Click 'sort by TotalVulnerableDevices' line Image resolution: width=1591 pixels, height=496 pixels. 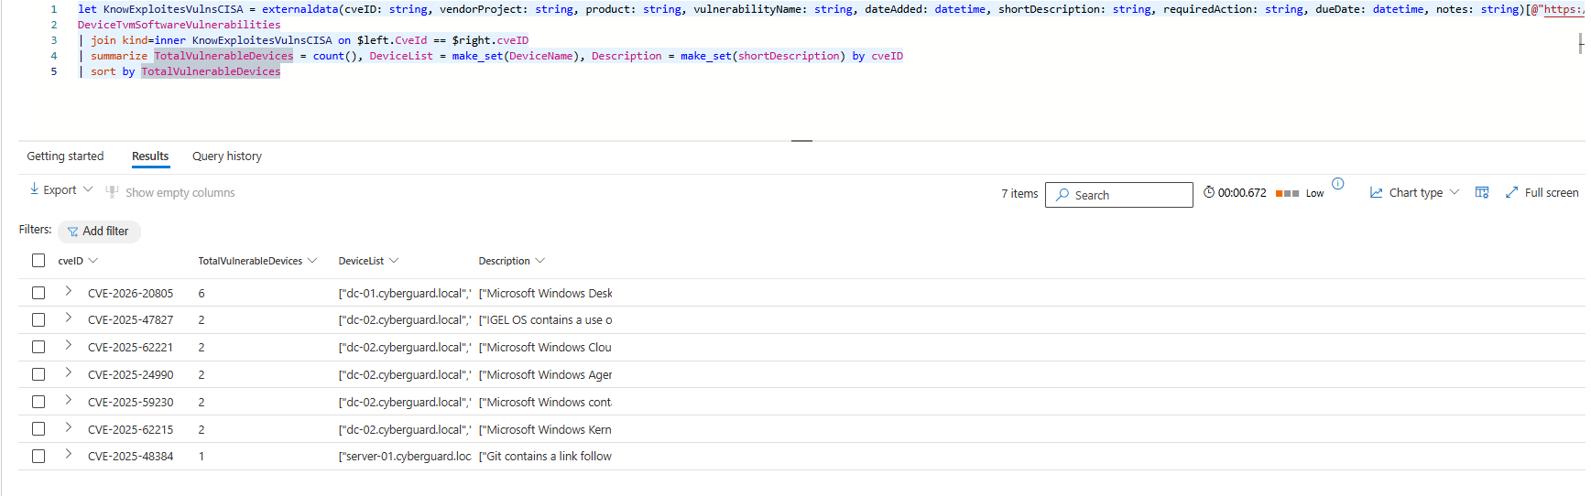click(180, 71)
